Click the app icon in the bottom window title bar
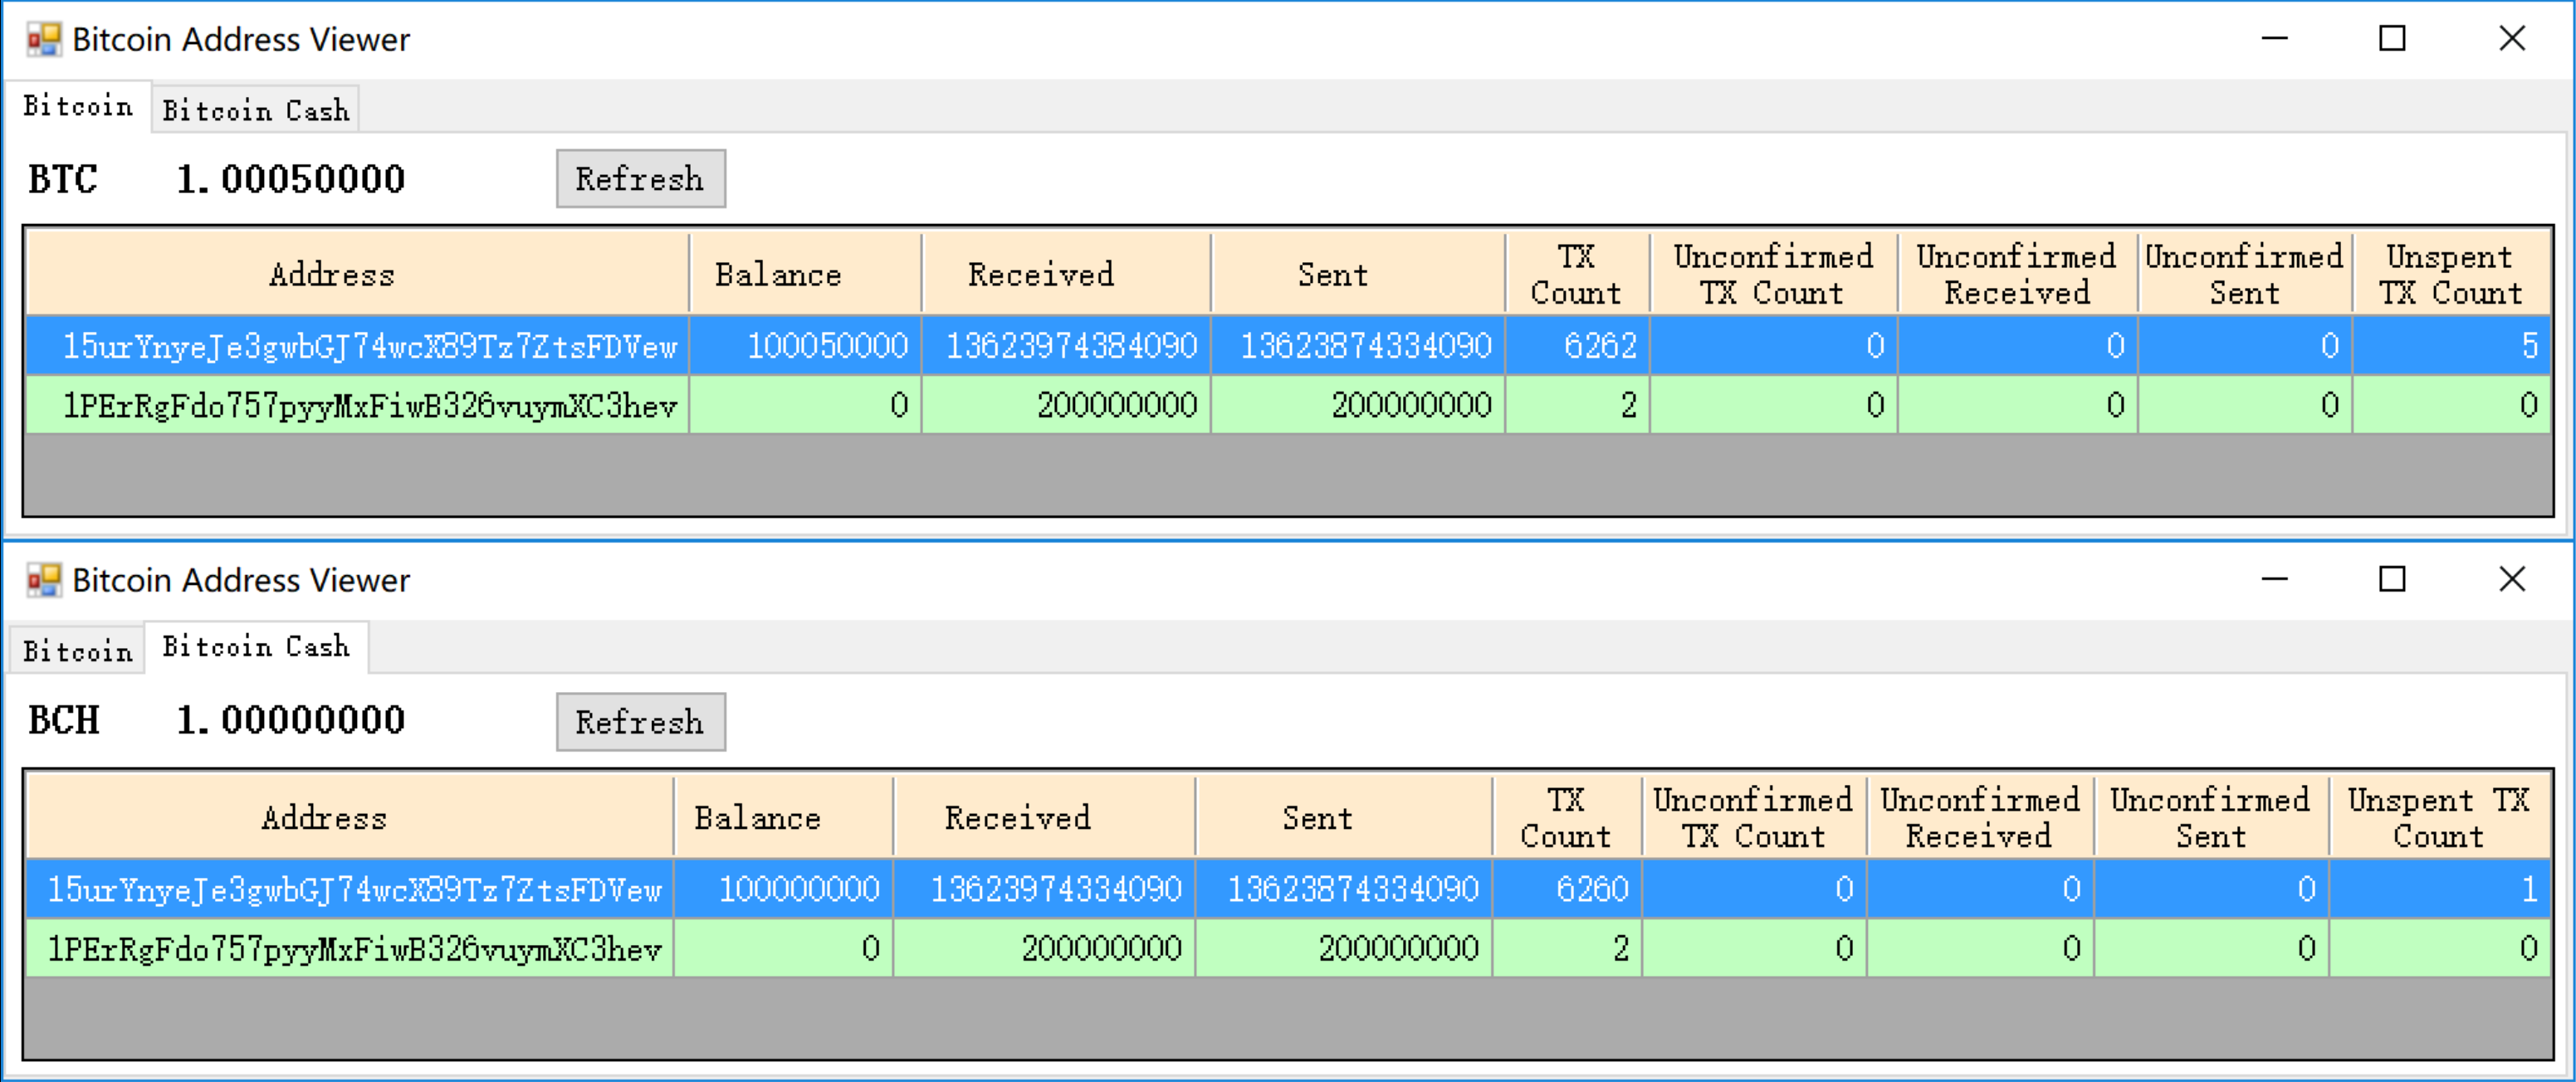The image size is (2576, 1082). [44, 579]
